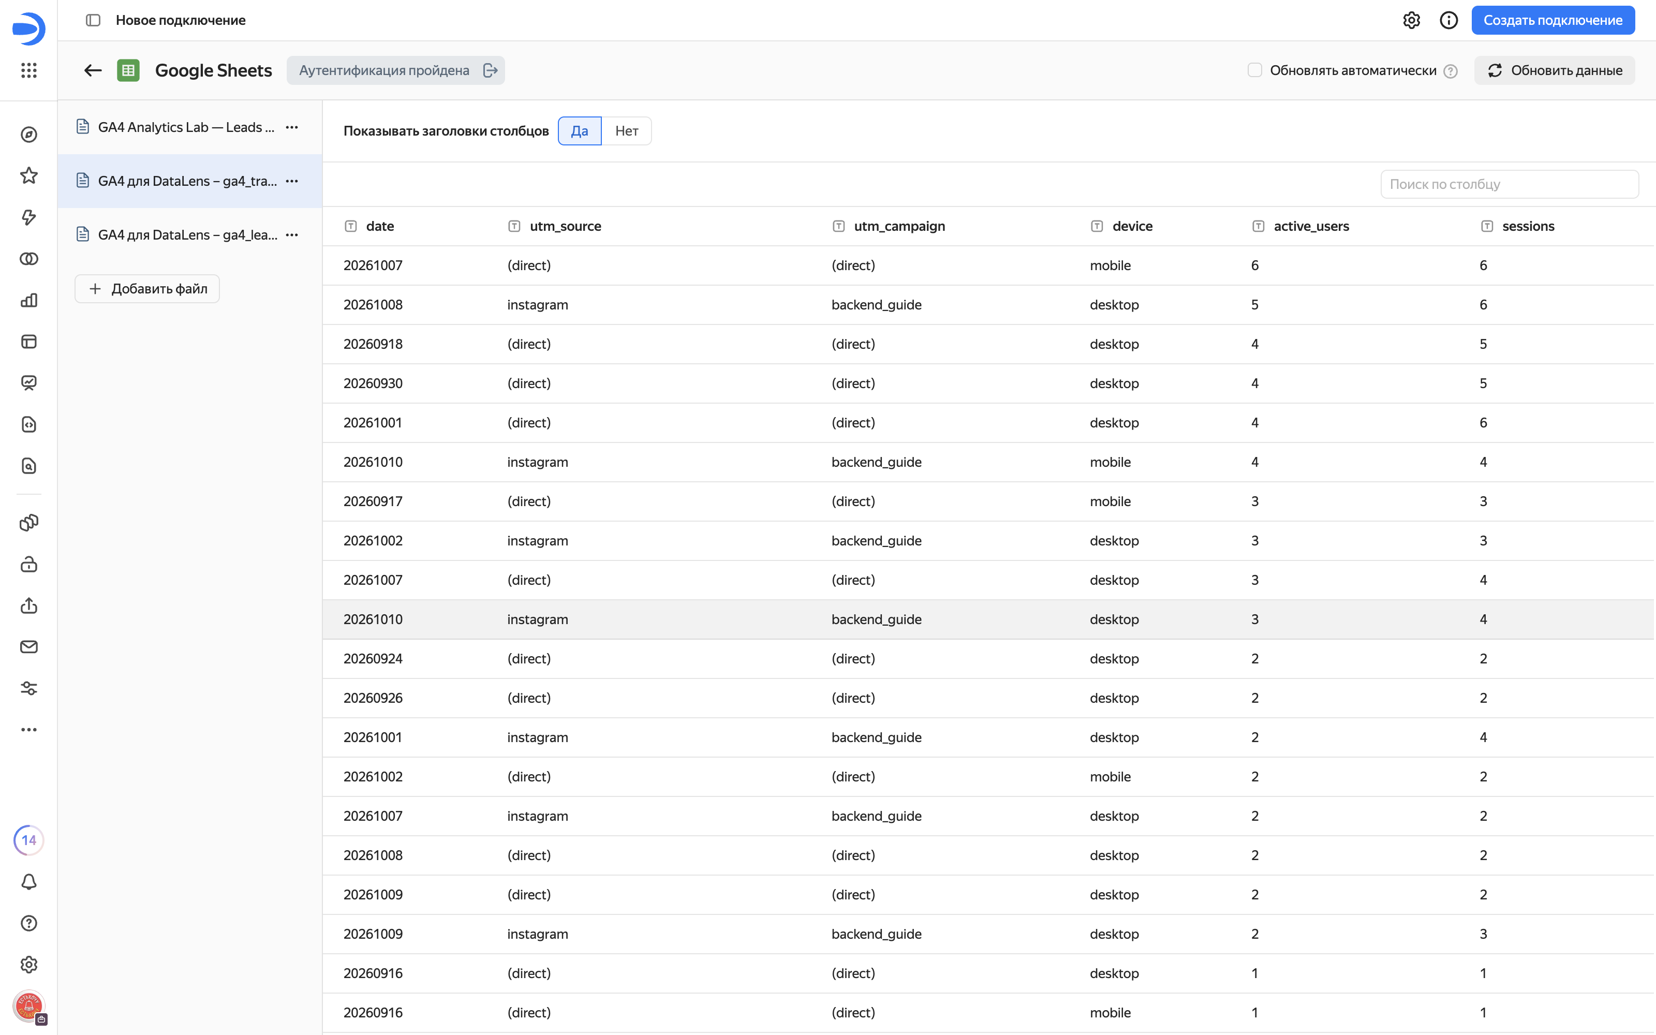The image size is (1656, 1035).
Task: Click the sessions column header
Action: coord(1527,226)
